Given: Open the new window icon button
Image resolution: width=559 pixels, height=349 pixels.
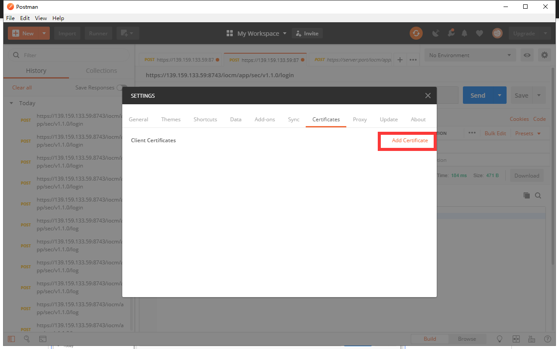Looking at the screenshot, I should (x=128, y=33).
